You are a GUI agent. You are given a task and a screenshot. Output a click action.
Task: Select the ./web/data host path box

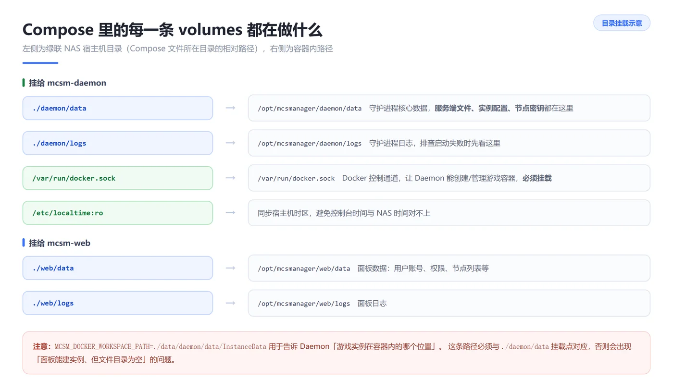118,268
